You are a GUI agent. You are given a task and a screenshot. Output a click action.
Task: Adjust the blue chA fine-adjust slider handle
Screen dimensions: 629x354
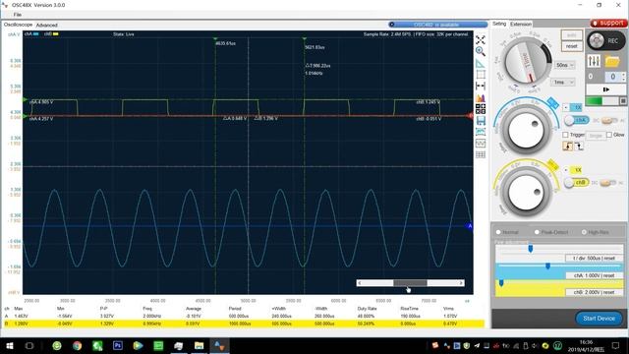(x=547, y=265)
